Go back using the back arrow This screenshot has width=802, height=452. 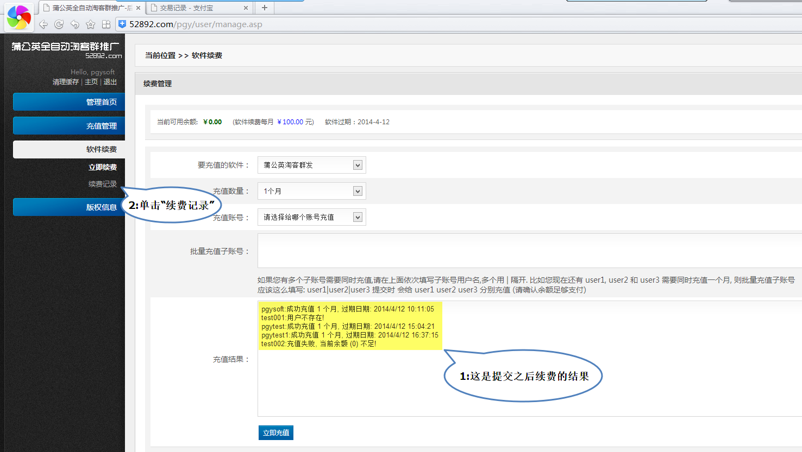point(43,24)
